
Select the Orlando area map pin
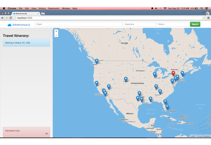[165, 102]
